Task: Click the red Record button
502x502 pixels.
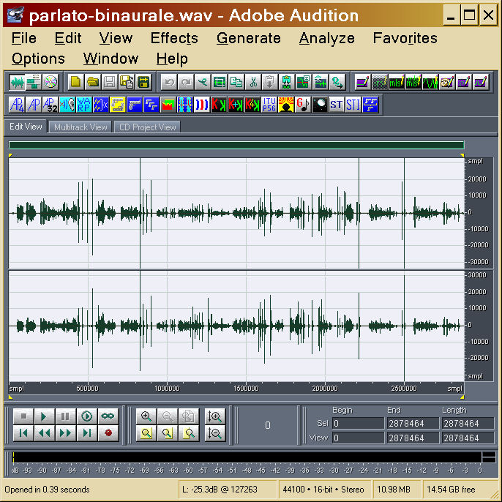Action: click(x=108, y=433)
